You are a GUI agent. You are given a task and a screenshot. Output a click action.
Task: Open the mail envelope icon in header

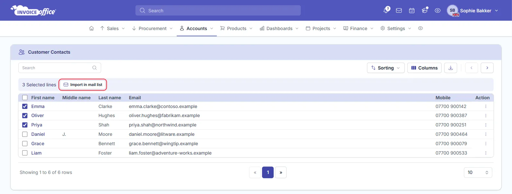399,11
